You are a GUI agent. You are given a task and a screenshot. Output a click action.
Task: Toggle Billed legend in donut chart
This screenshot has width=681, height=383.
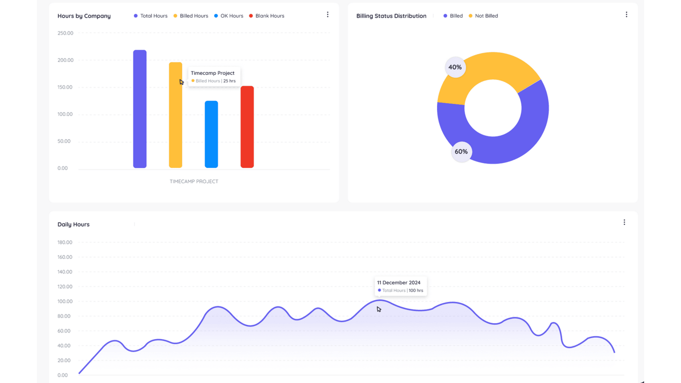tap(453, 16)
